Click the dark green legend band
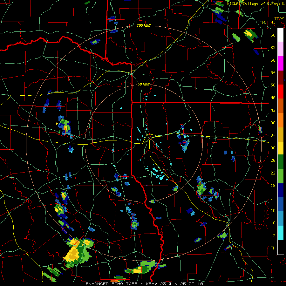286x286 pixels. pos(281,162)
